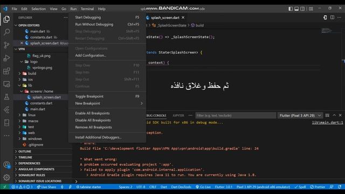Select the Pixel 3 API 29 device in status bar
Image resolution: width=345 pixels, height=194 pixels.
tap(263, 187)
